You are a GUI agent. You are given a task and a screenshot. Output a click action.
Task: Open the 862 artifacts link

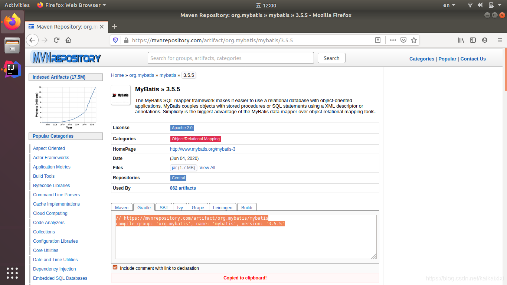[x=183, y=188]
